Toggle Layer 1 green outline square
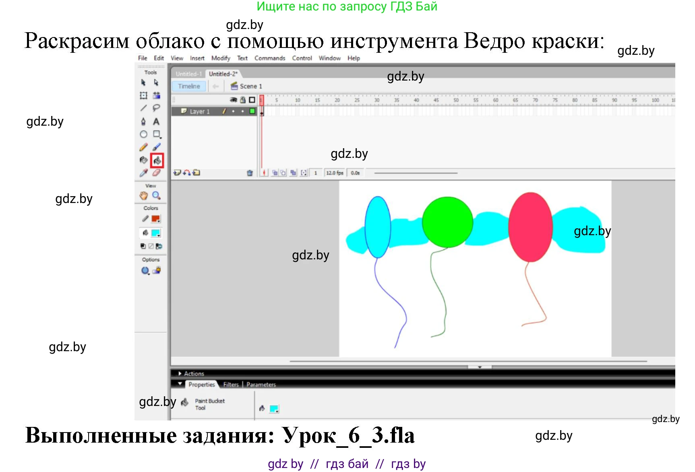 tap(252, 111)
